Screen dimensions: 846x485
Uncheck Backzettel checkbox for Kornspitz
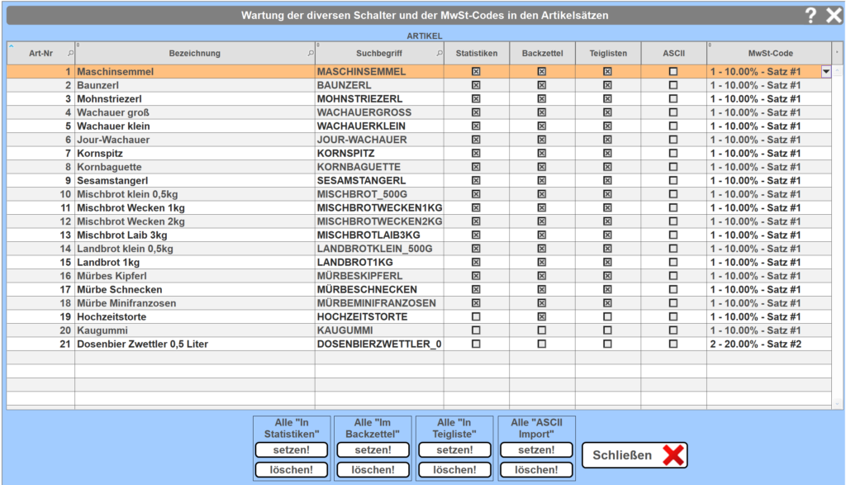tap(542, 154)
